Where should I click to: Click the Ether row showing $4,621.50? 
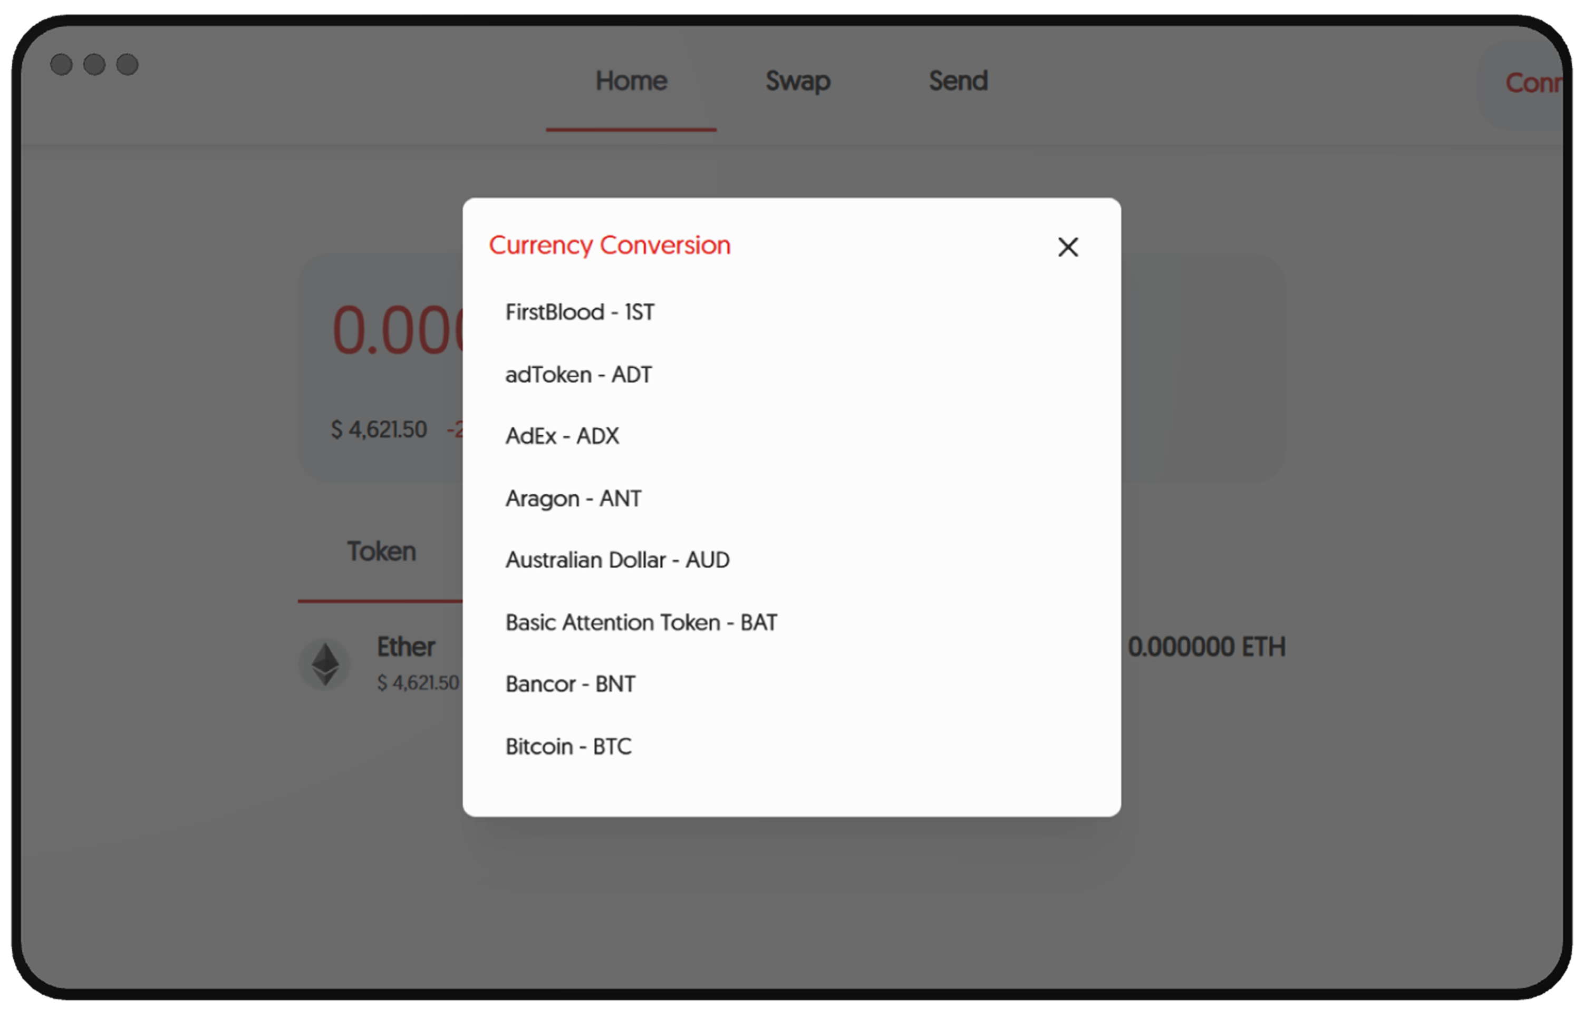point(406,662)
